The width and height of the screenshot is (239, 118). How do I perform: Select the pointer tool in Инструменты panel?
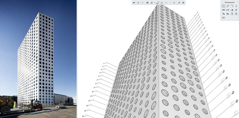223,6
